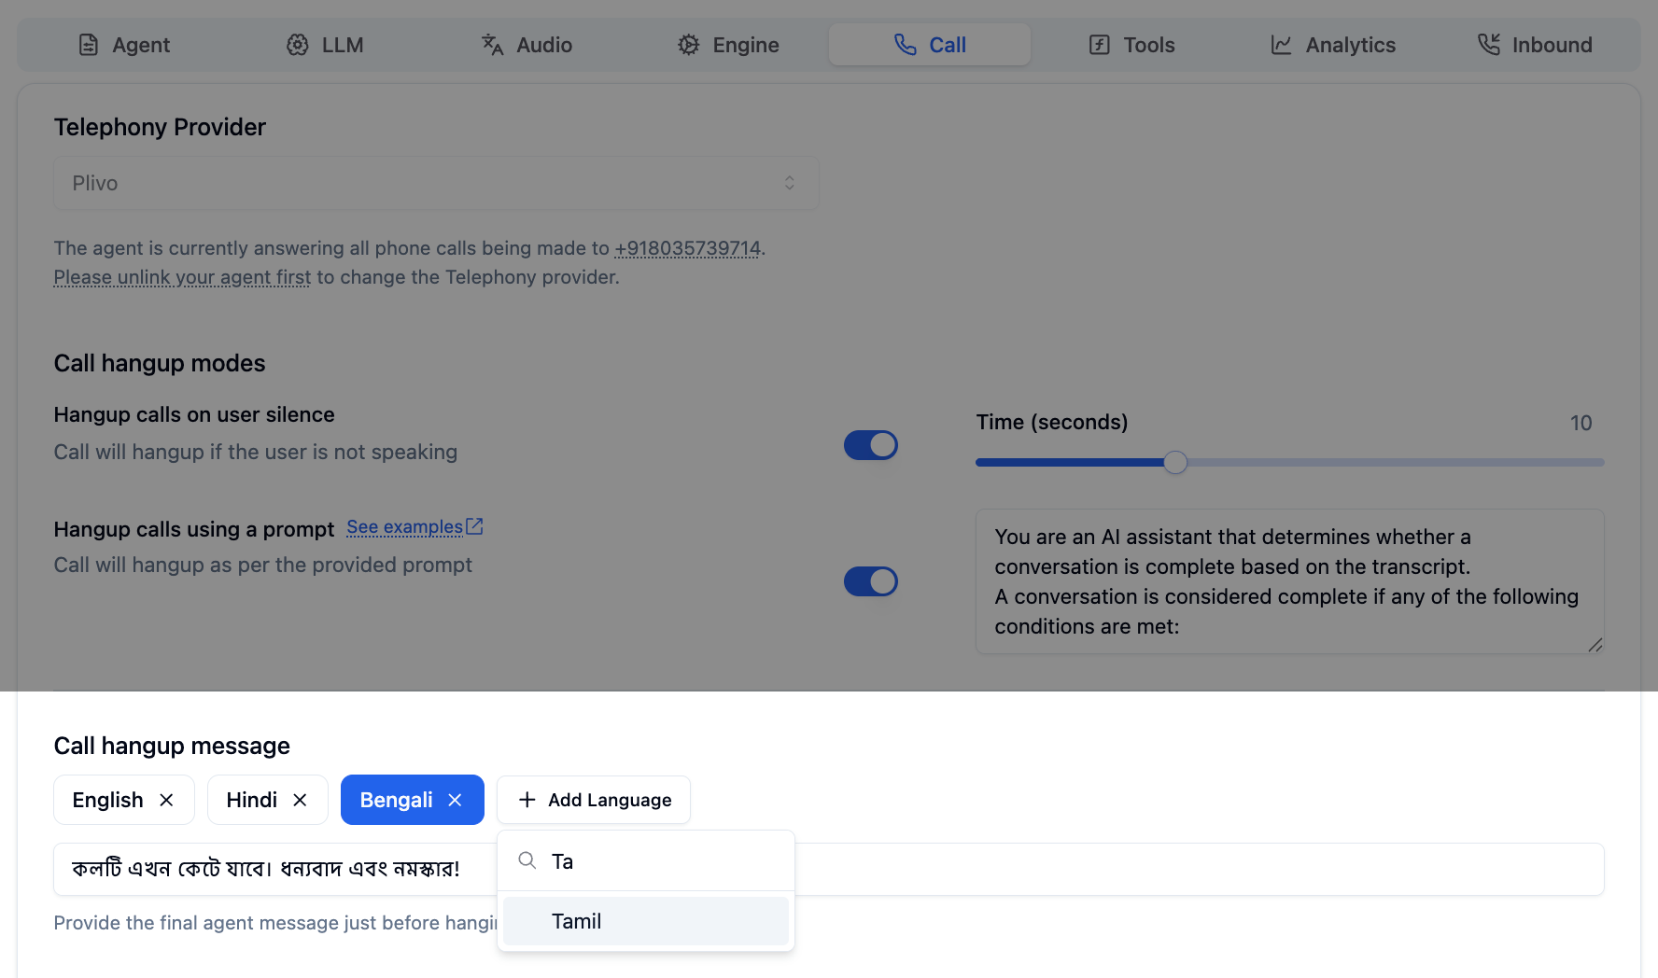The width and height of the screenshot is (1658, 978).
Task: Turn off hangup calls using a prompt
Action: point(870,581)
